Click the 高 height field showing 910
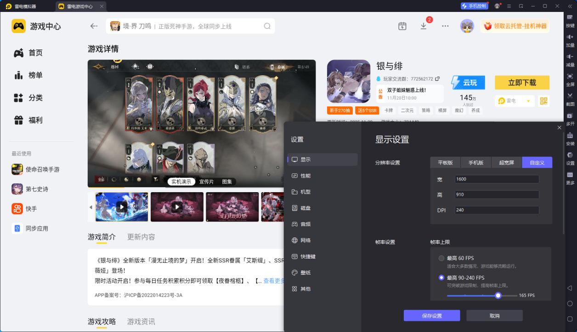 tap(497, 195)
